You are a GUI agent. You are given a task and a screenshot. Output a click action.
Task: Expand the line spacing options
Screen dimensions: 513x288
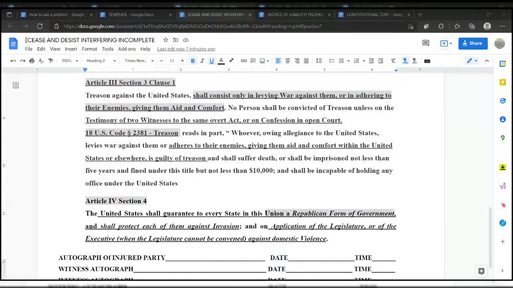319,61
